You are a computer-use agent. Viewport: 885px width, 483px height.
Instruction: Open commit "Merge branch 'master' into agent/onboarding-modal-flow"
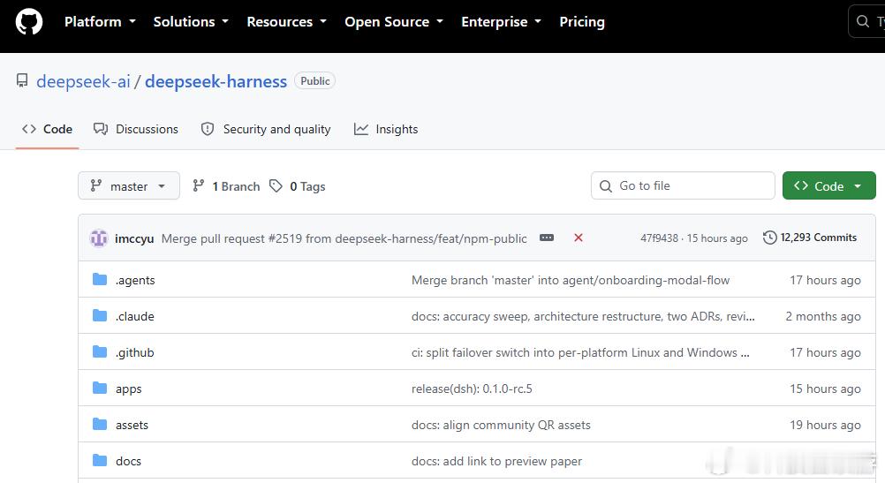point(571,280)
